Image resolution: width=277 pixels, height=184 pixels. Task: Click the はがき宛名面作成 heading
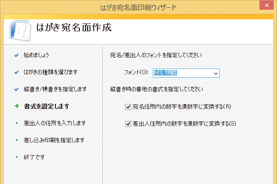[x=74, y=28]
